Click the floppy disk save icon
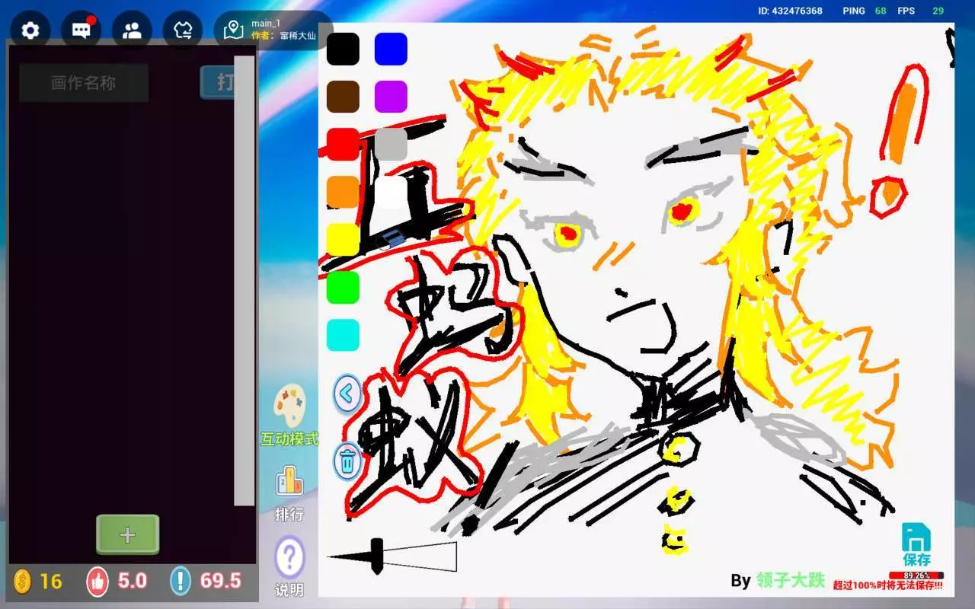This screenshot has width=975, height=609. 916,537
